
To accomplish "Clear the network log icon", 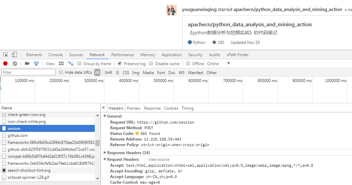I will (15, 63).
